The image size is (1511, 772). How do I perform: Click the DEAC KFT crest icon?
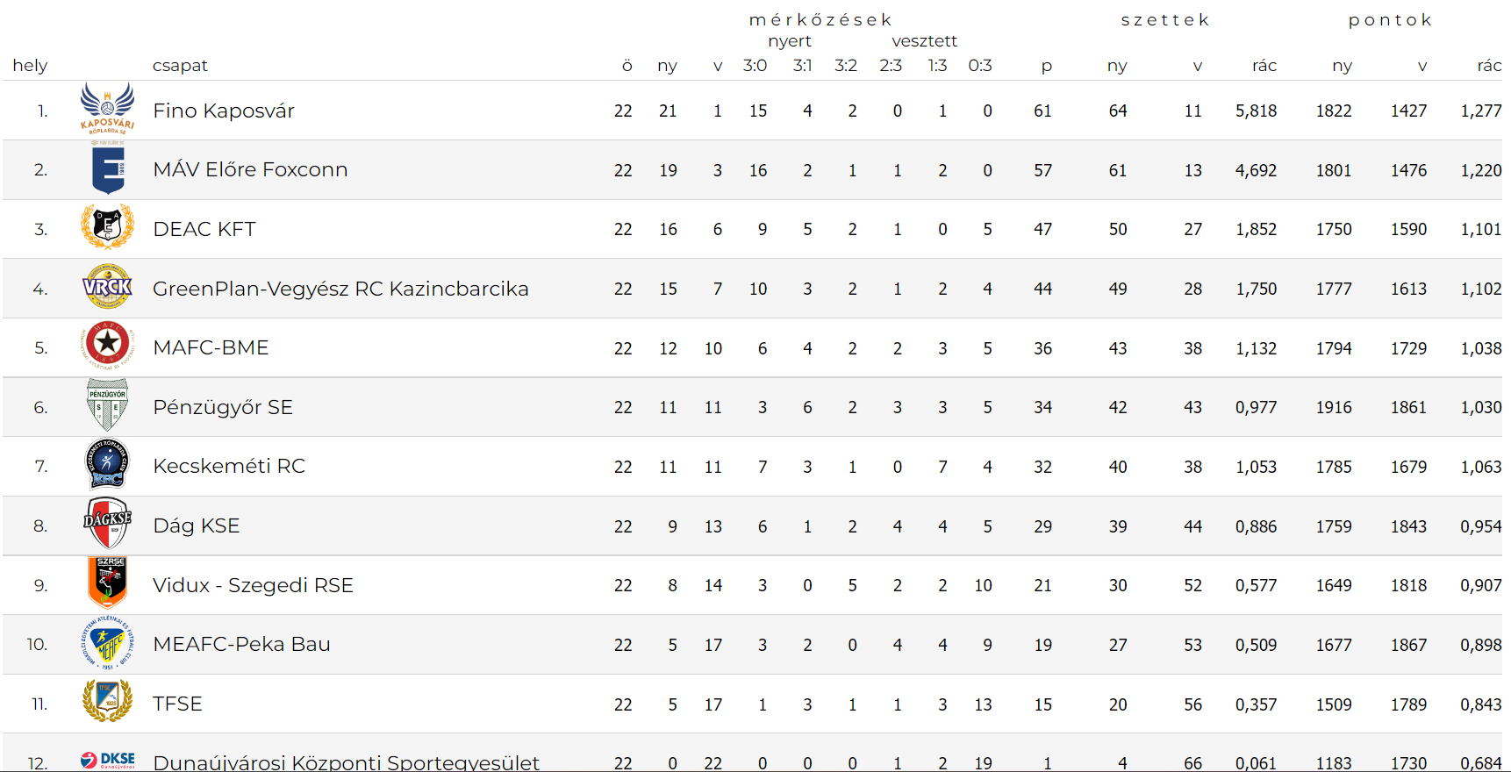pyautogui.click(x=107, y=227)
